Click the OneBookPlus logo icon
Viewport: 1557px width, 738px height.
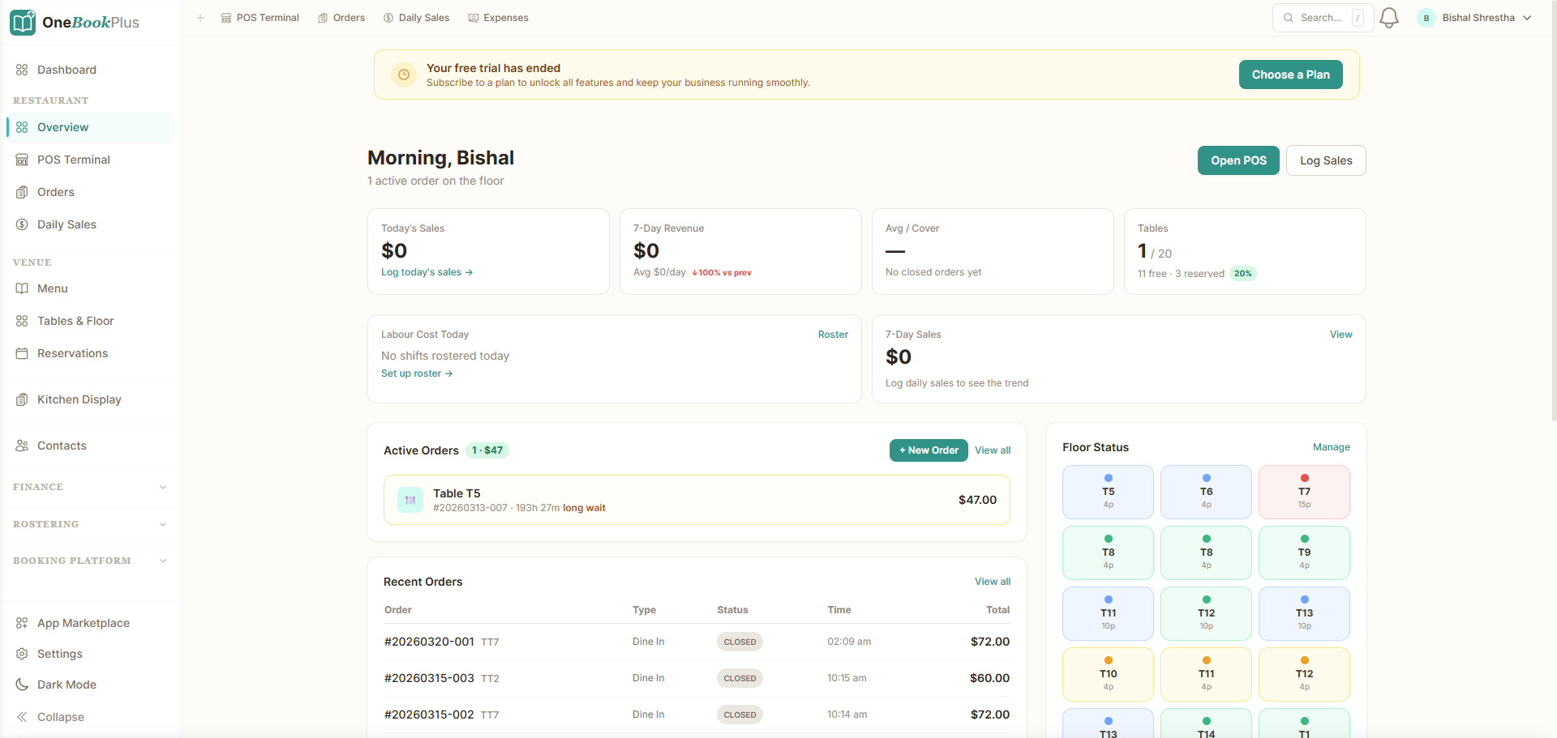point(23,23)
